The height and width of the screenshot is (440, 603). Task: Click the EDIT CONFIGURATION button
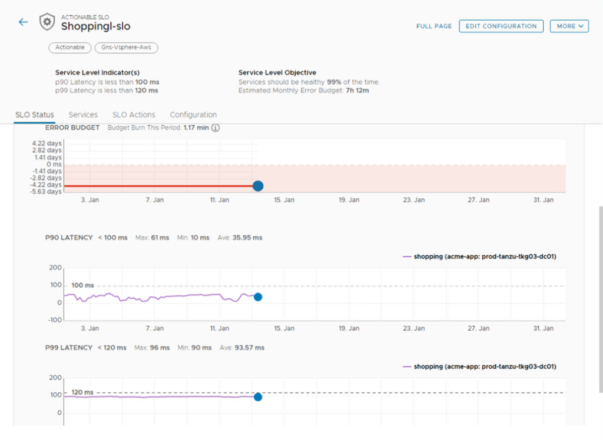click(501, 26)
